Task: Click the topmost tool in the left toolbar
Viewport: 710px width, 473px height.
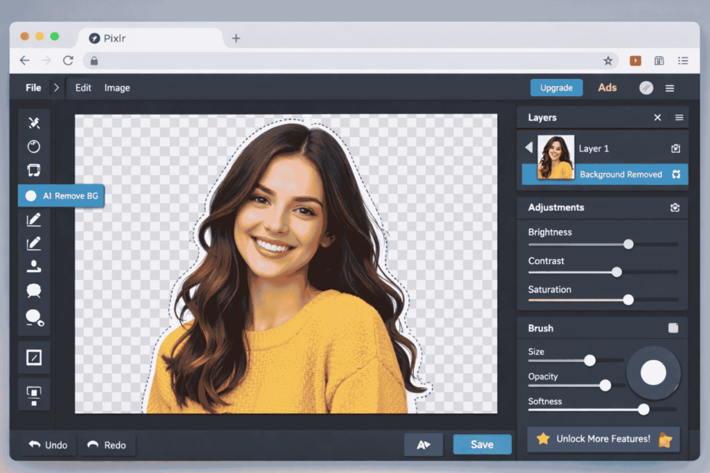Action: tap(33, 123)
